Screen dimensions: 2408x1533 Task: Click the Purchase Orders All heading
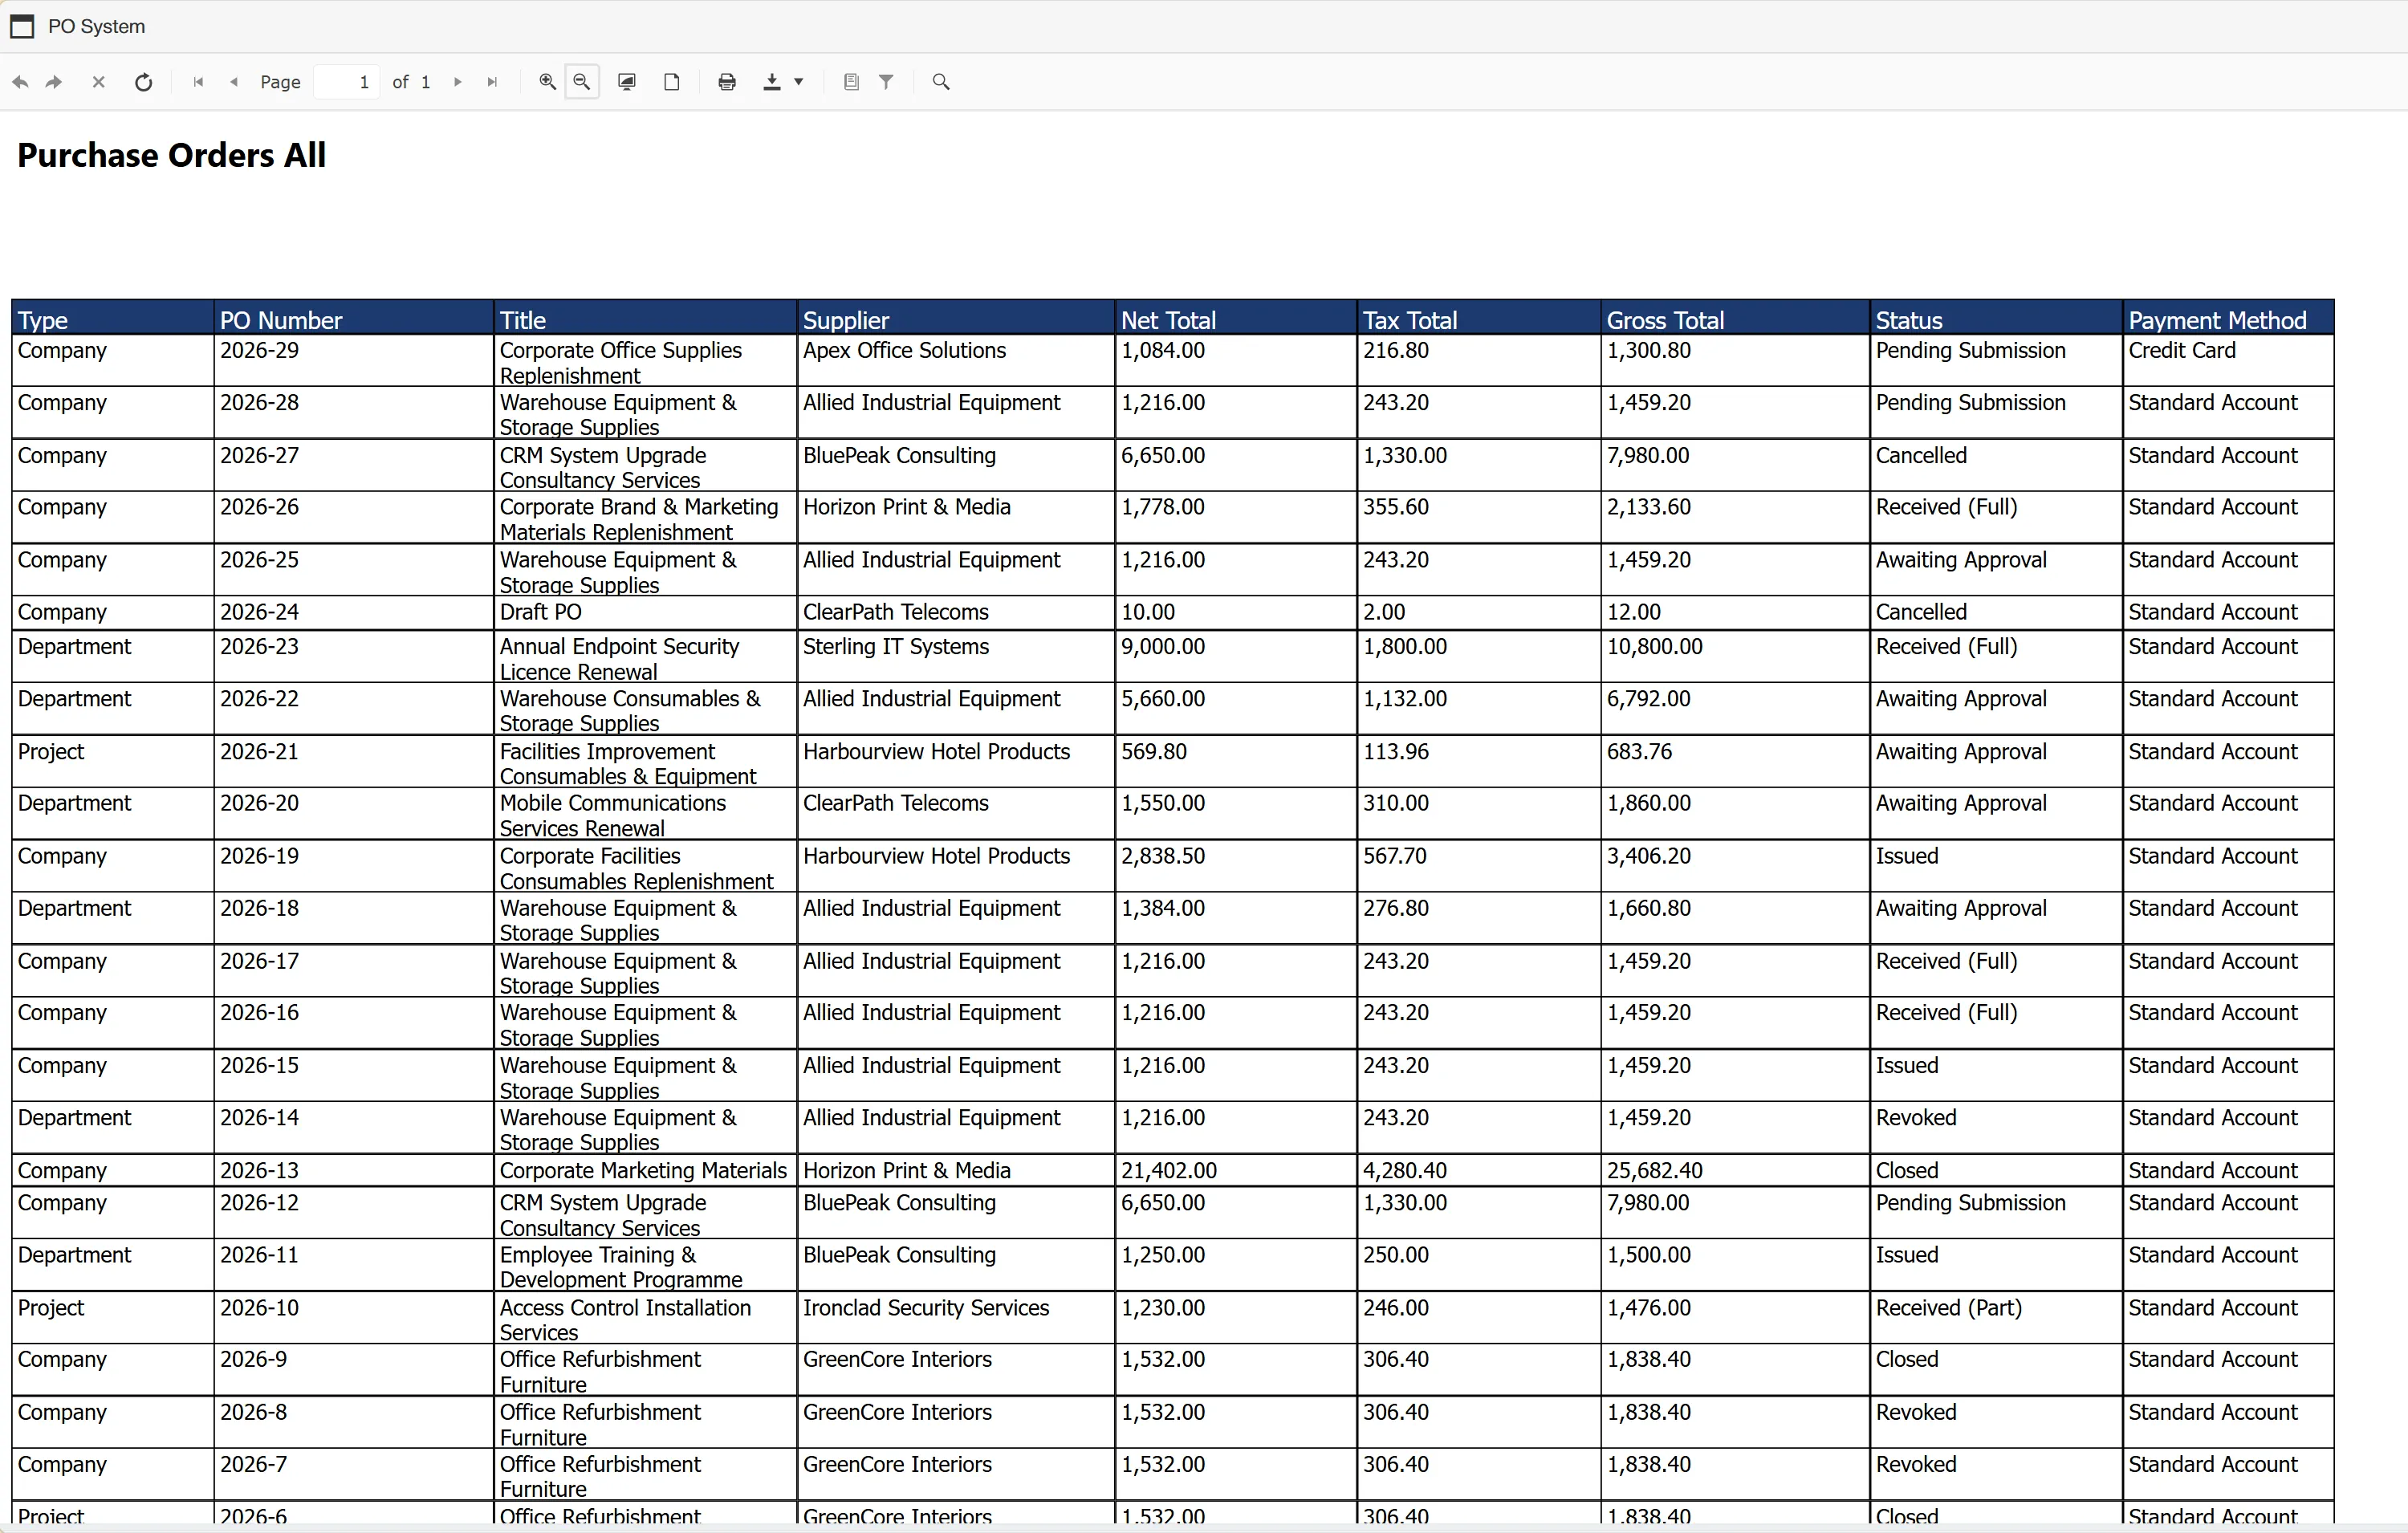tap(172, 155)
